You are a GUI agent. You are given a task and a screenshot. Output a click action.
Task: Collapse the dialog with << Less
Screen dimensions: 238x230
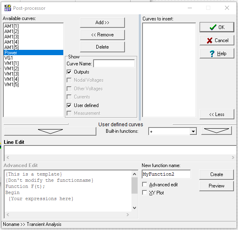point(217,114)
